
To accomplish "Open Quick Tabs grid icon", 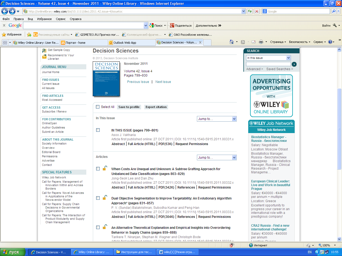I will coord(5,42).
